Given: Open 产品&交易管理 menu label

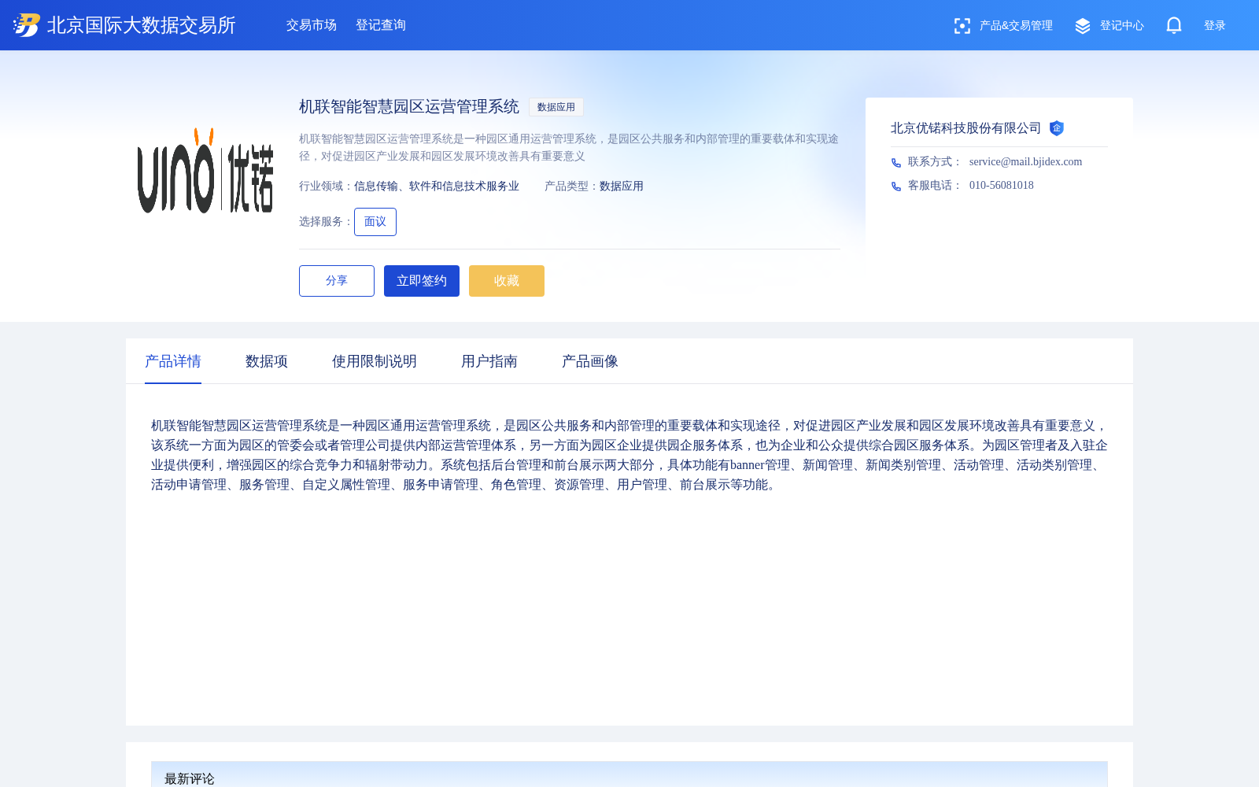Looking at the screenshot, I should pyautogui.click(x=1016, y=26).
